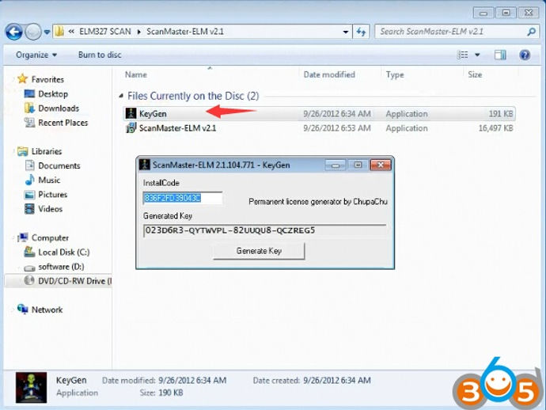The image size is (546, 410).
Task: Open Desktop in the navigation pane
Action: tap(53, 94)
